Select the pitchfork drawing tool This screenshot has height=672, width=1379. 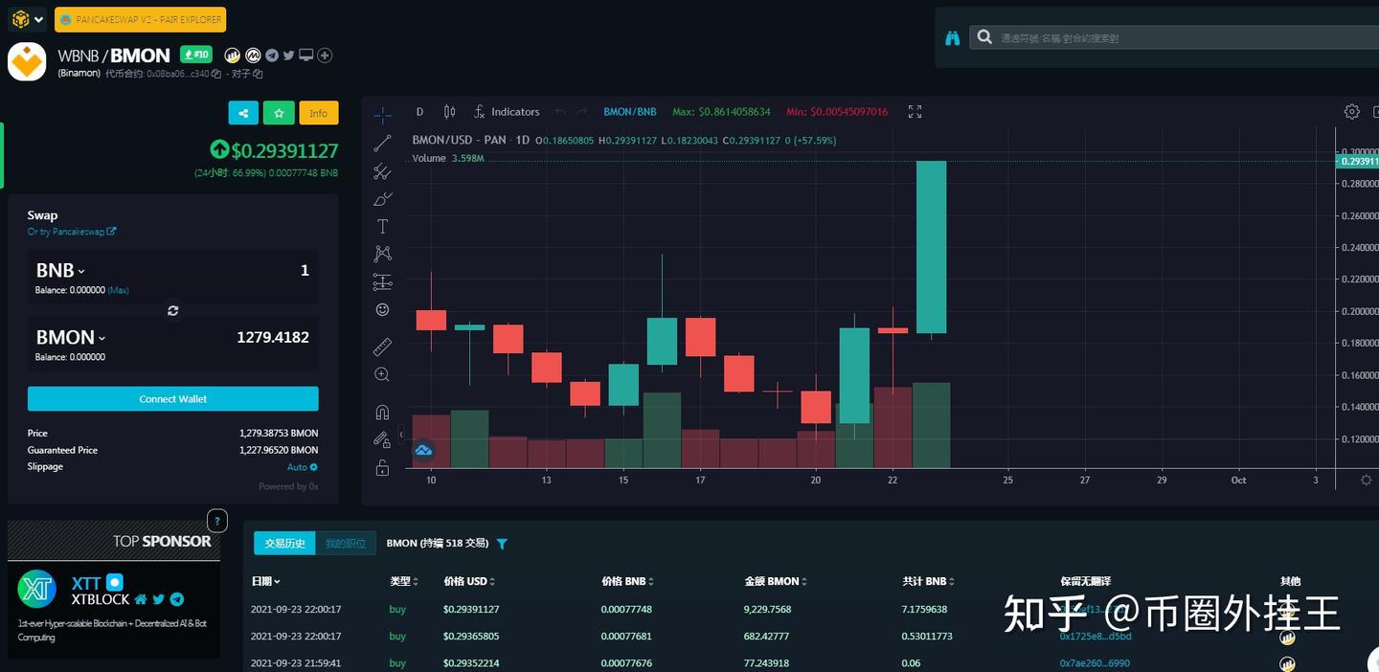[382, 171]
